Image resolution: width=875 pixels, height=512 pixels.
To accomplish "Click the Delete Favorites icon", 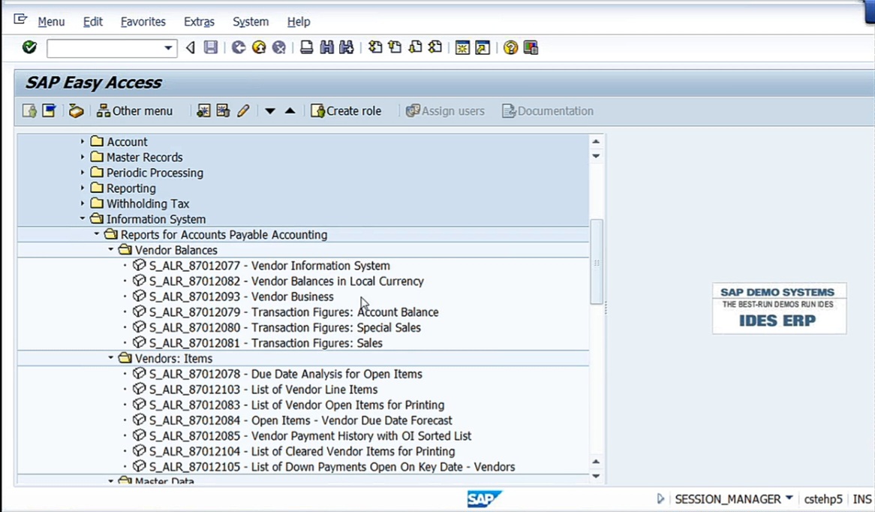I will [223, 110].
